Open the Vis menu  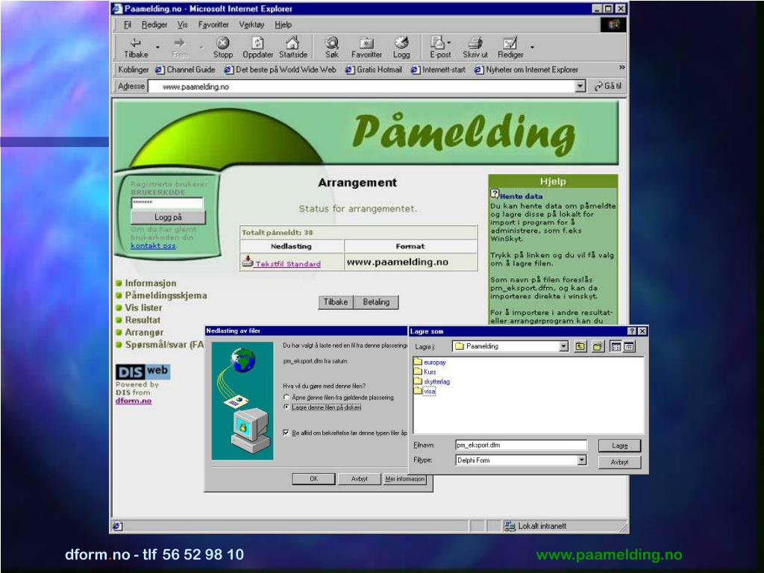[182, 25]
